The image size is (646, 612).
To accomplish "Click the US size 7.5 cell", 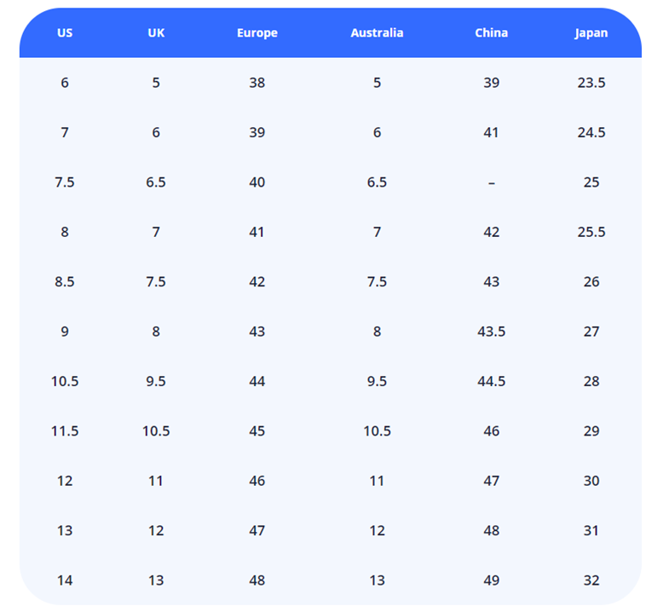I will pos(65,182).
